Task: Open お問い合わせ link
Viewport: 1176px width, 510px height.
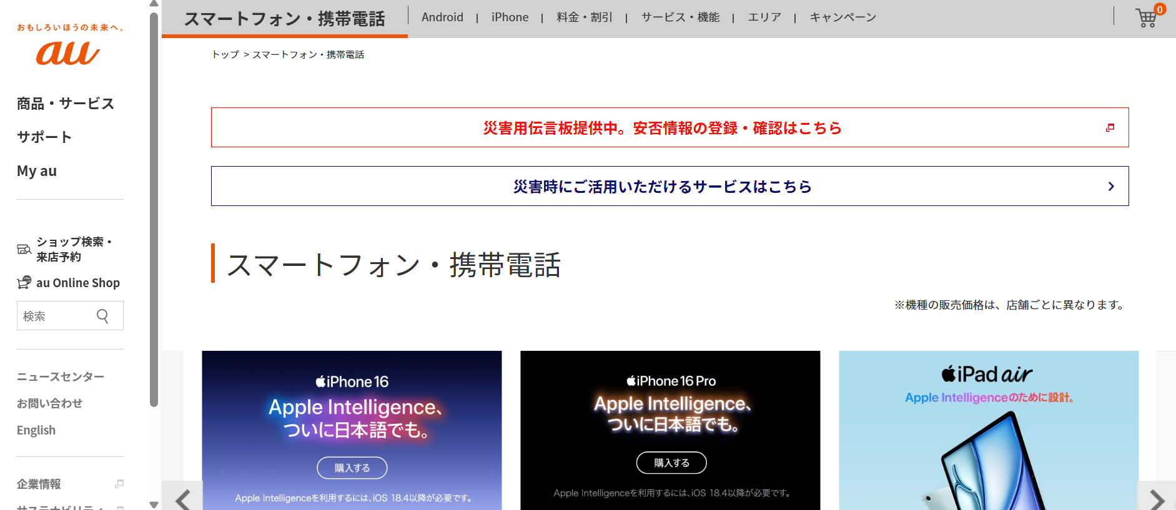Action: [x=50, y=403]
